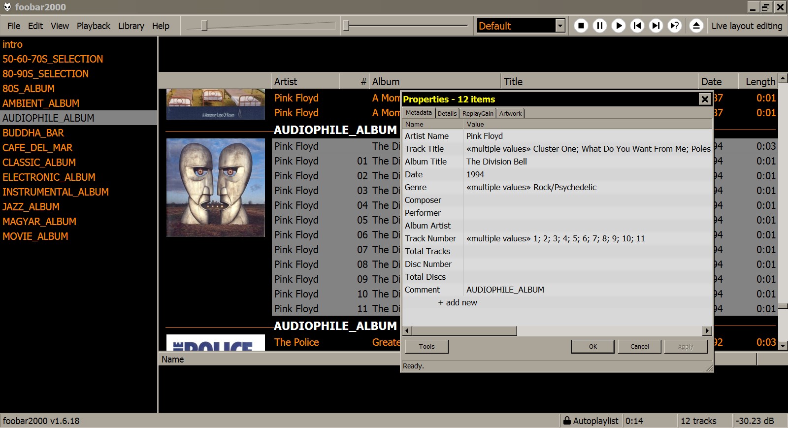Click the seek bar slider
The image size is (788, 428).
point(406,26)
